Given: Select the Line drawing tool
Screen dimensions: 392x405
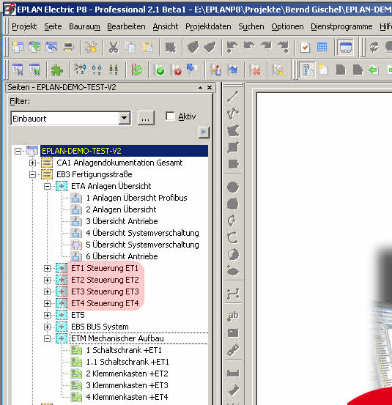Looking at the screenshot, I should 233,97.
